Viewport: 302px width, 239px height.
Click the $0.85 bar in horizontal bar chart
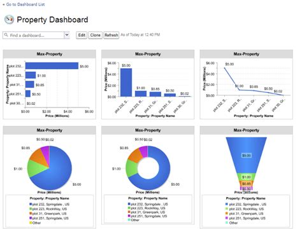[x=30, y=85]
